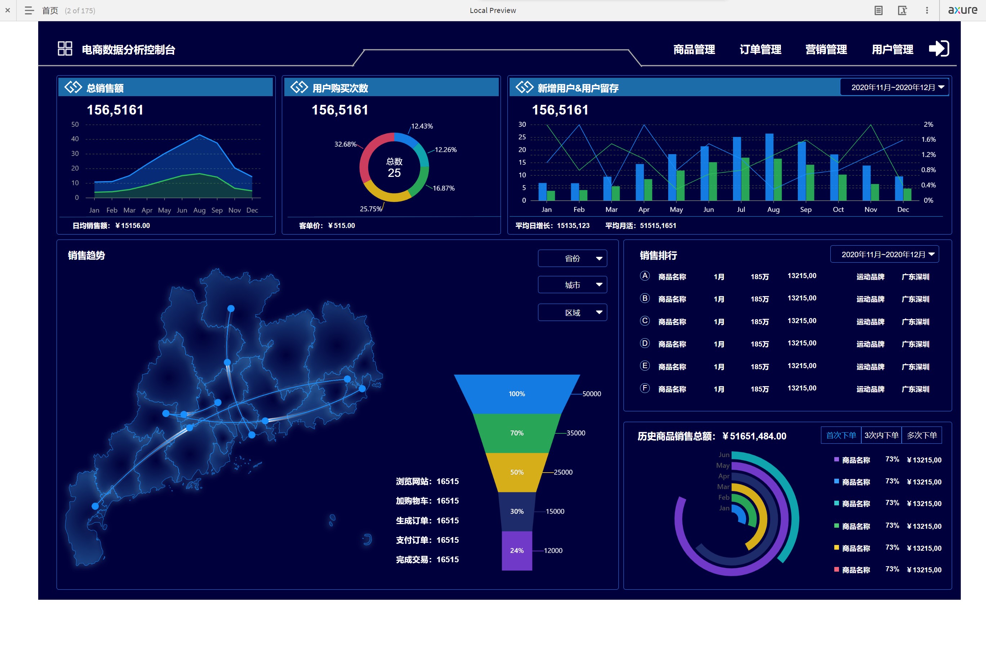Open the page list hamburger menu
The image size is (986, 657).
pos(29,10)
